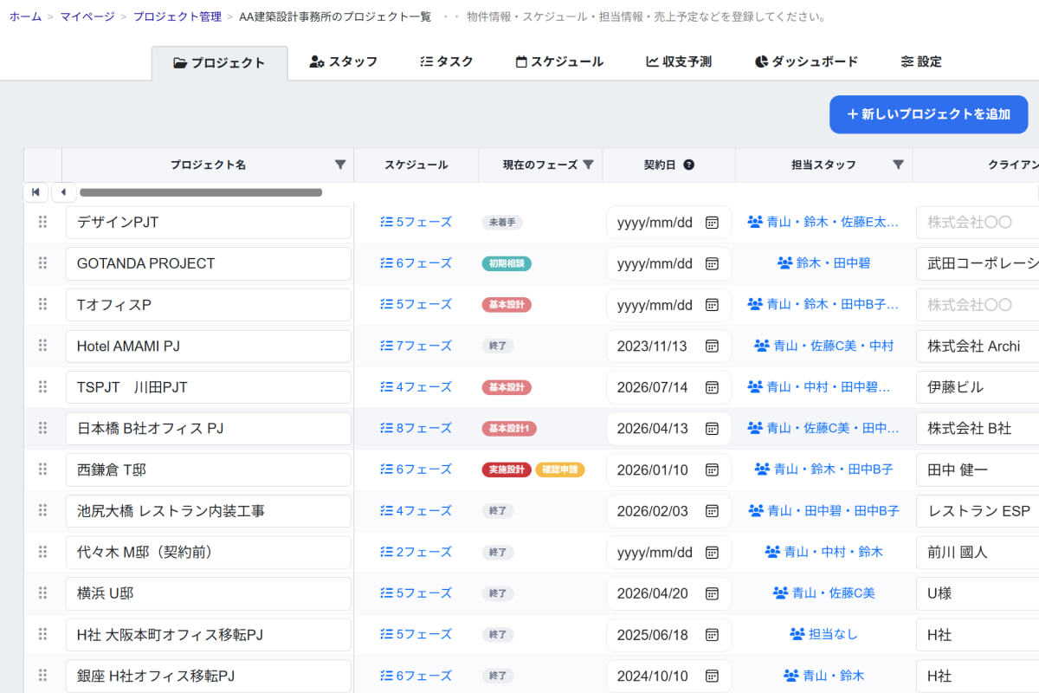Click 確認申請 phase badge
Viewport: 1039px width, 693px height.
(x=560, y=470)
